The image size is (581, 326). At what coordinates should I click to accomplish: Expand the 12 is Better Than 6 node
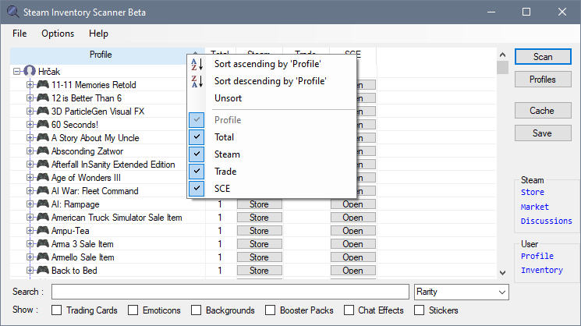(30, 97)
